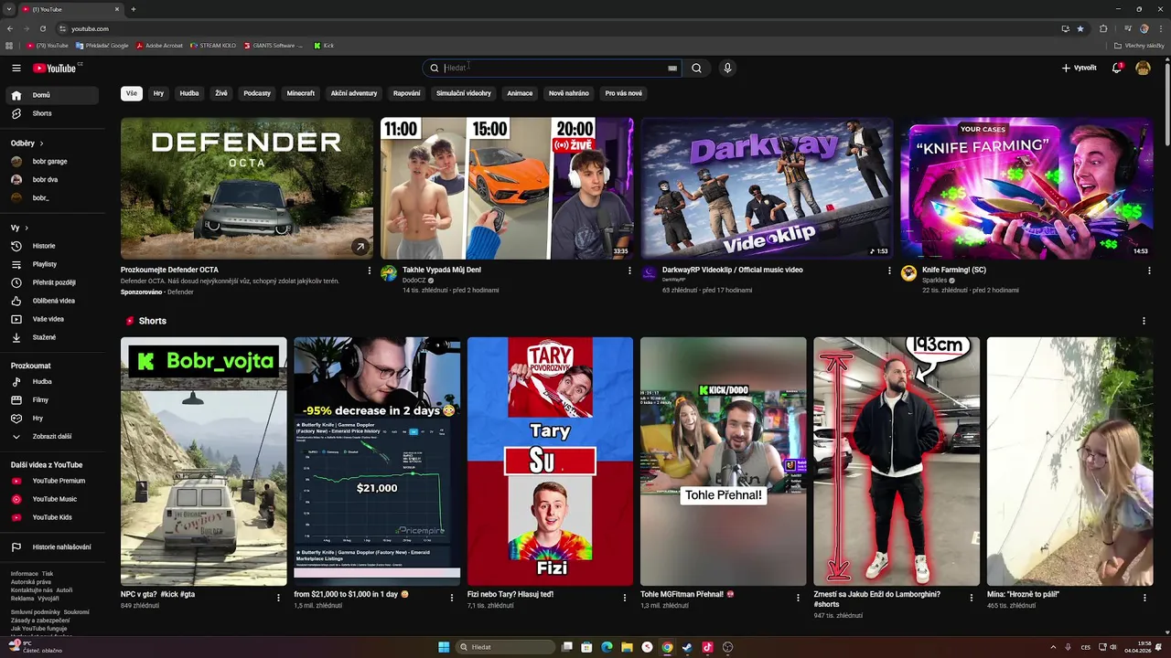Open the Takhle Vypadá Můj Den! video thumbnail
Screen dimensions: 1171x658
coord(507,188)
